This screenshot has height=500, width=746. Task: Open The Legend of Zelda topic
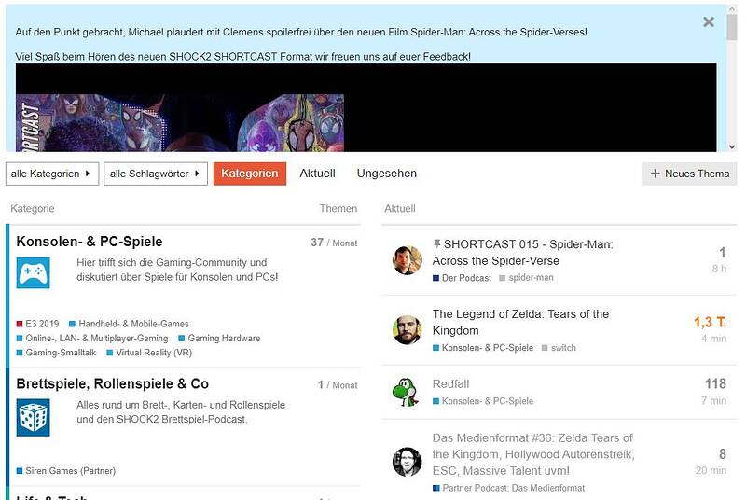pos(520,322)
